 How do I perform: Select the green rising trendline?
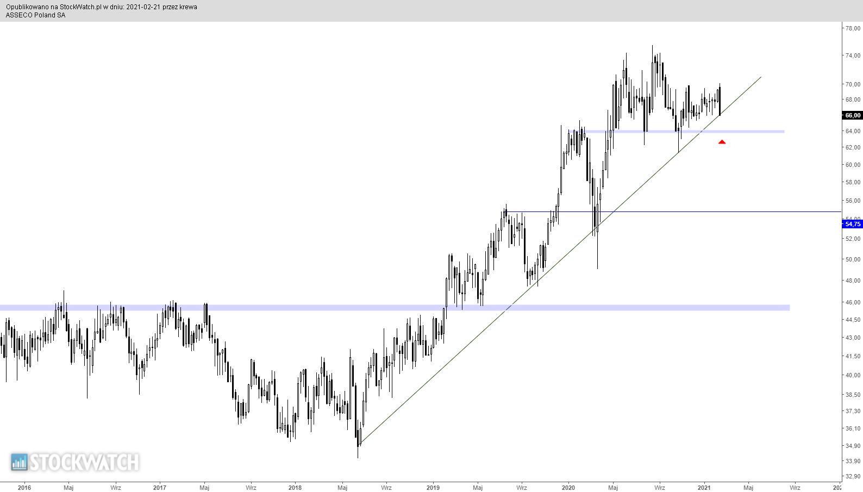[560, 260]
